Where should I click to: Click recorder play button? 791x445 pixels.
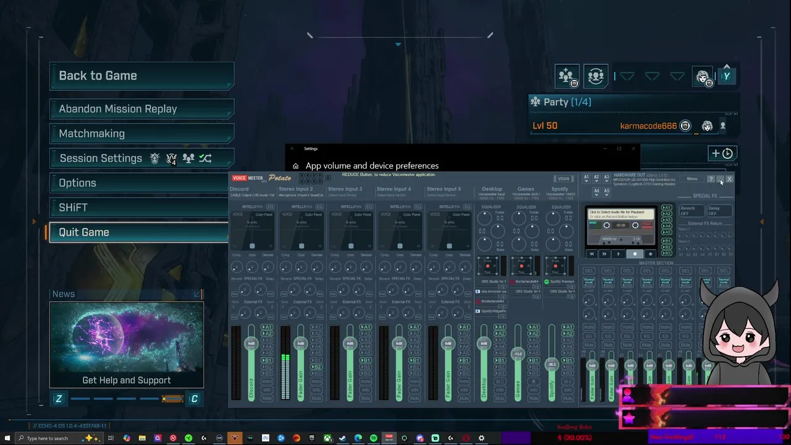(x=619, y=254)
